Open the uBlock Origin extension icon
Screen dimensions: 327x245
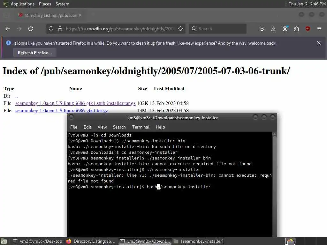click(308, 29)
